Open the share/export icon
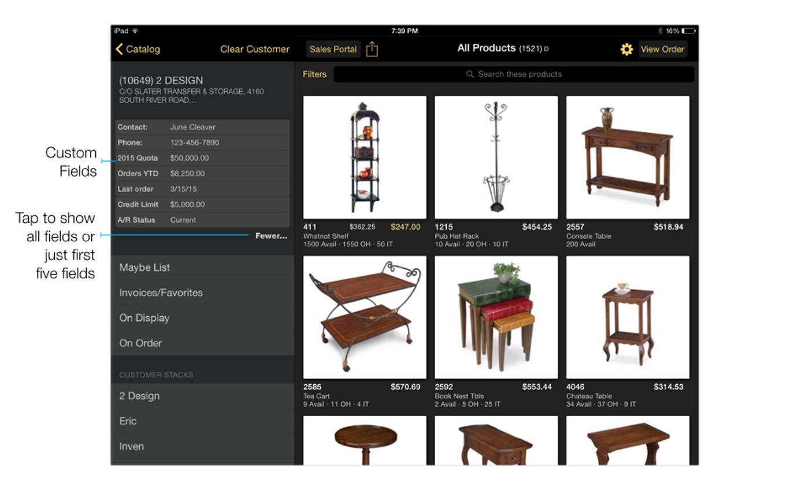The height and width of the screenshot is (498, 809). tap(372, 49)
